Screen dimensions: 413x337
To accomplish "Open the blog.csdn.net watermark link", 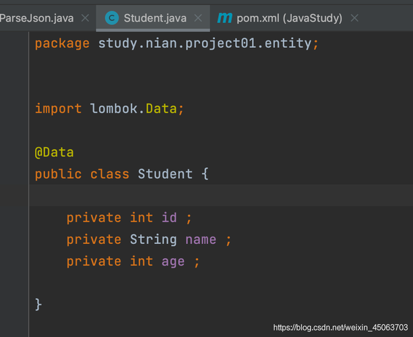I will pos(340,328).
